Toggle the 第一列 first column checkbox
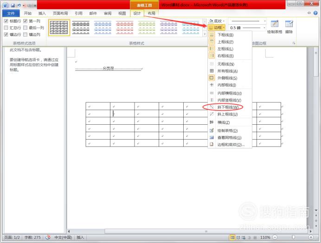Viewport: 321px width, 243px height. tap(25, 21)
